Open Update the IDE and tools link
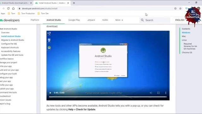Viewport: 202px width, 114px height. [12, 55]
